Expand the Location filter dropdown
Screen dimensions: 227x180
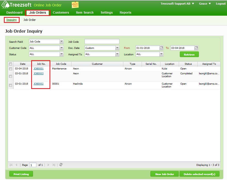(x=161, y=54)
